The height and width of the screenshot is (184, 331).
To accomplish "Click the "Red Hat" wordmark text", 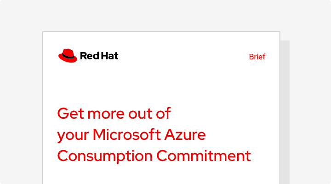I will (x=99, y=56).
